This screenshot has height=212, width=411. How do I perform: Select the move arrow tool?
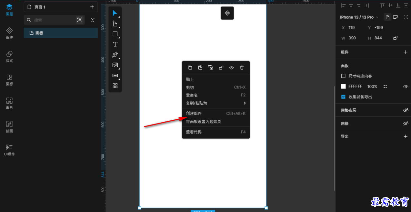tap(115, 13)
